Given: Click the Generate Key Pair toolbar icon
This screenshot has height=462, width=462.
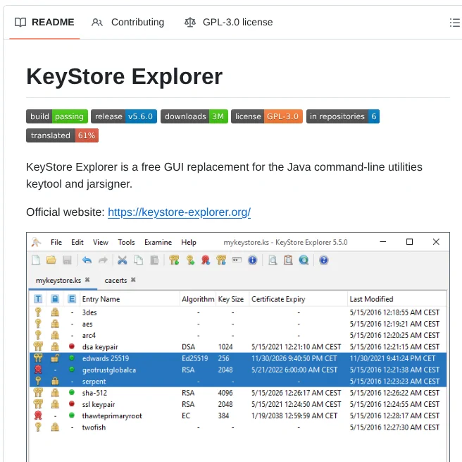Looking at the screenshot, I should pos(174,260).
